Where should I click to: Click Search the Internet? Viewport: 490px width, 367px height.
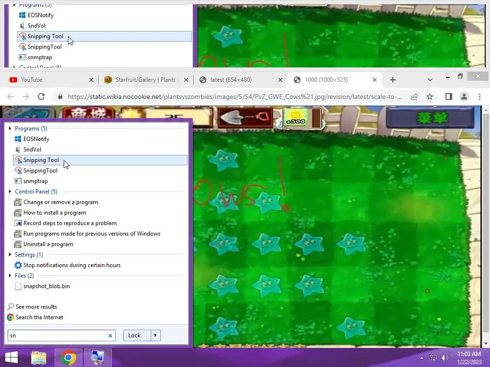(x=35, y=317)
